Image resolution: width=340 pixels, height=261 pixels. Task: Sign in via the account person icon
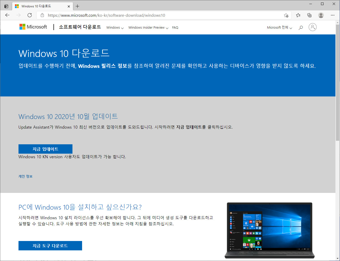coord(313,27)
